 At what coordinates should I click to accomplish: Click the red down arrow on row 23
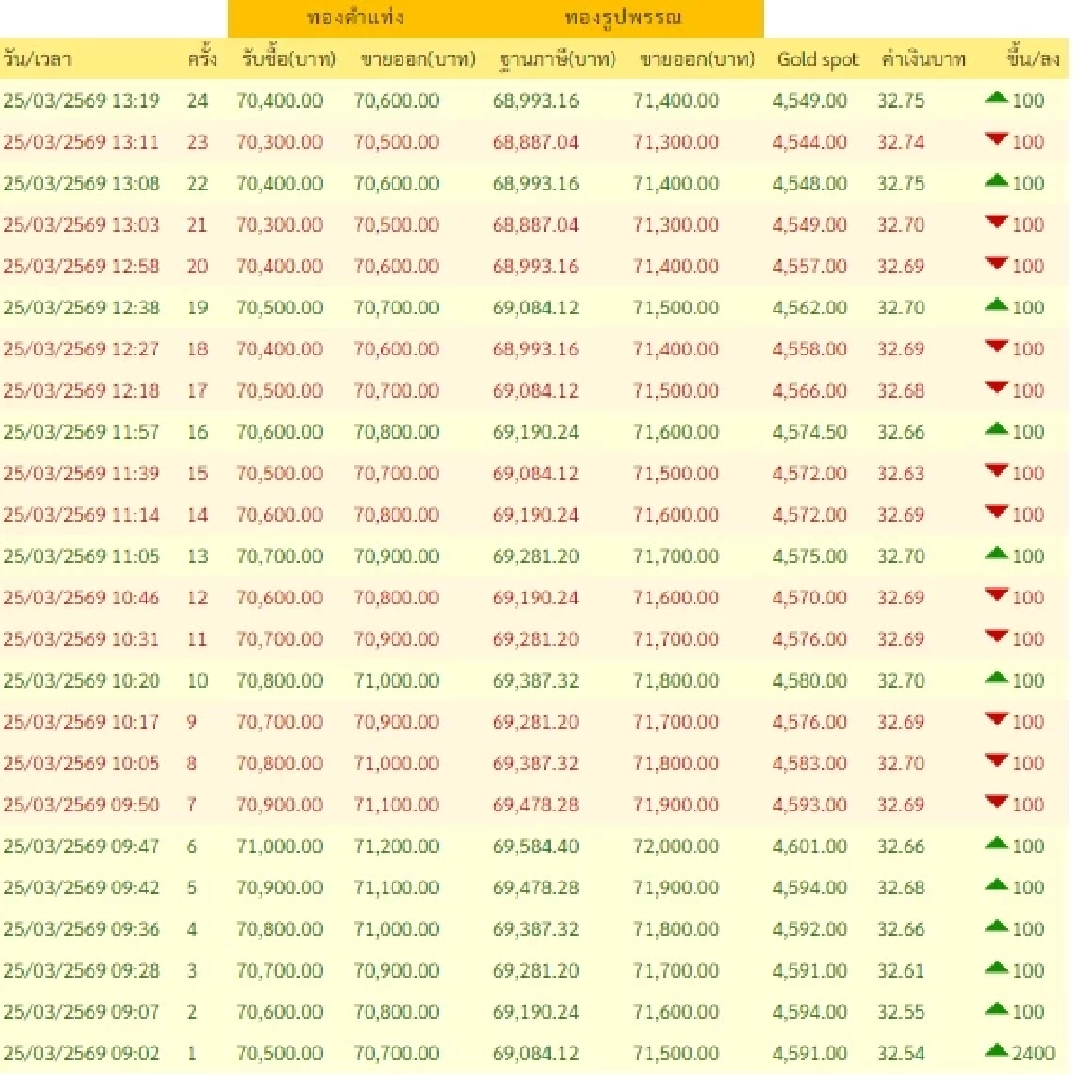coord(995,140)
